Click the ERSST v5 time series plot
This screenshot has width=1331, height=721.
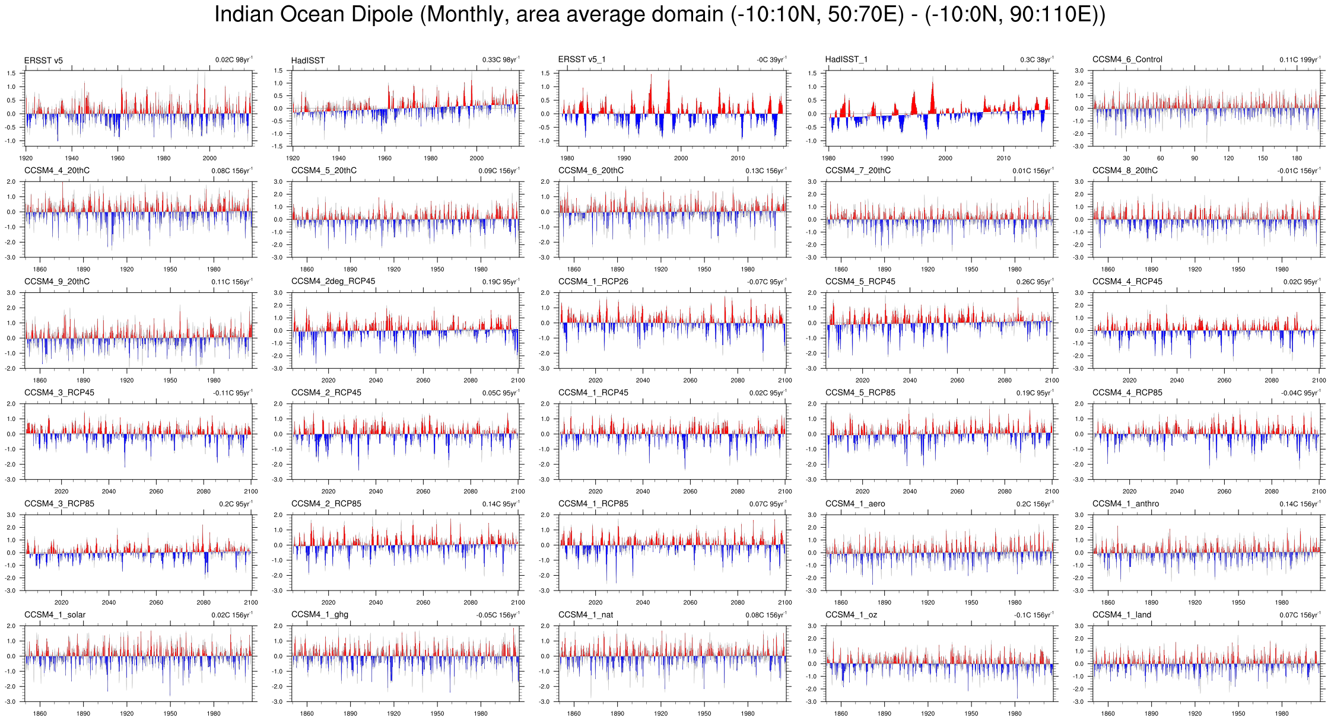139,109
